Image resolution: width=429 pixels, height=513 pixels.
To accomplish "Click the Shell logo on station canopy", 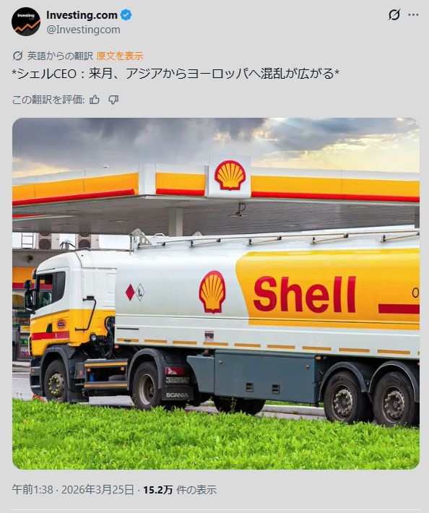I will 230,176.
